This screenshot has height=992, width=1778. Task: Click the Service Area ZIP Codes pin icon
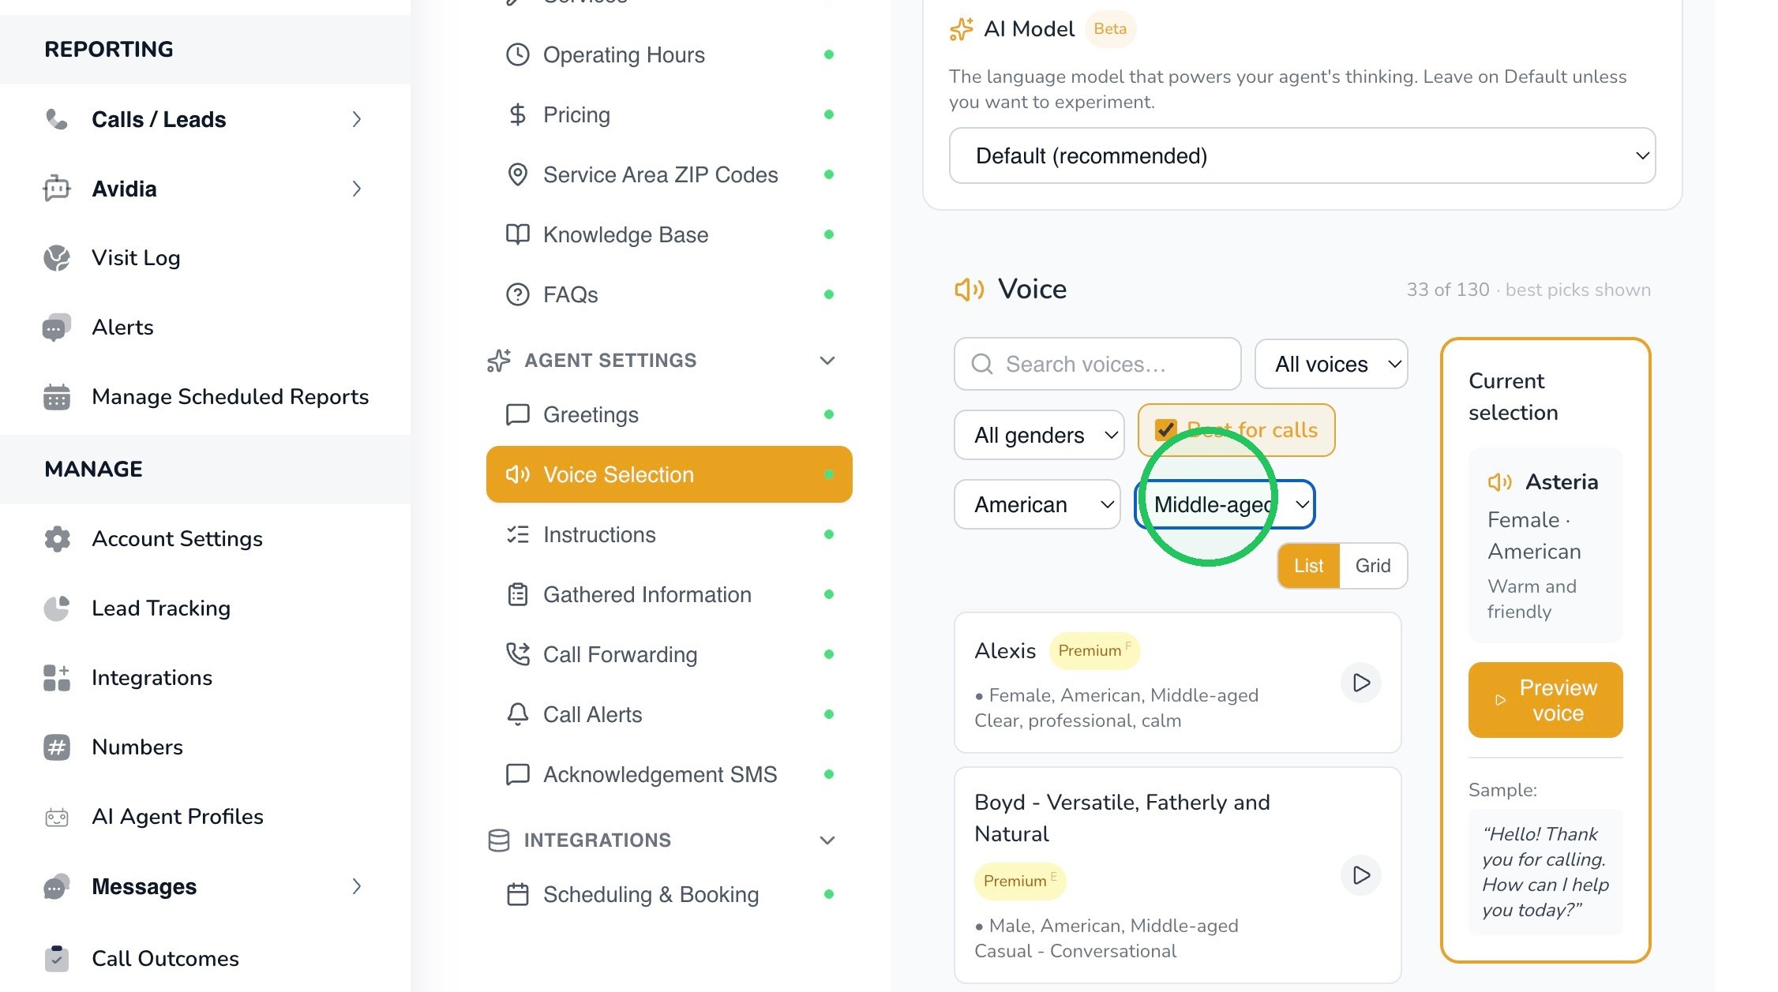pos(518,174)
